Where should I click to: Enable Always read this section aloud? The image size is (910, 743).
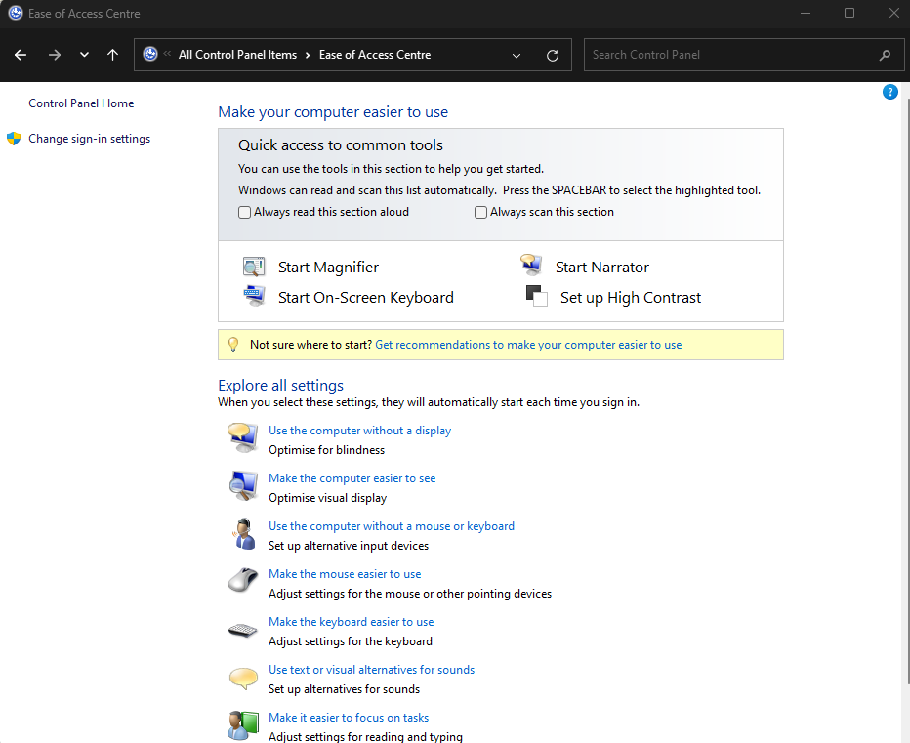pyautogui.click(x=244, y=213)
